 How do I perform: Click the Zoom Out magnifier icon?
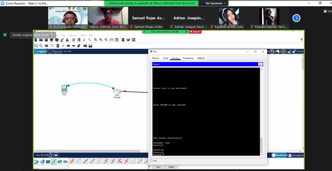(106, 40)
